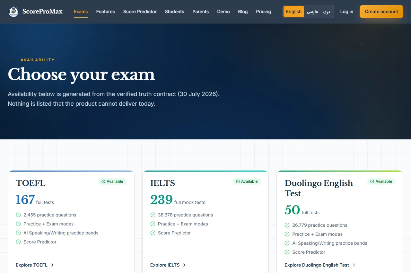This screenshot has width=411, height=273.
Task: Follow the Explore IELTS link
Action: click(168, 265)
